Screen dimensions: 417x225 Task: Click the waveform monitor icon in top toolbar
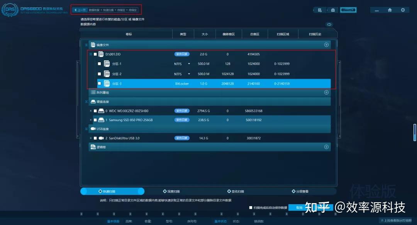click(x=348, y=10)
